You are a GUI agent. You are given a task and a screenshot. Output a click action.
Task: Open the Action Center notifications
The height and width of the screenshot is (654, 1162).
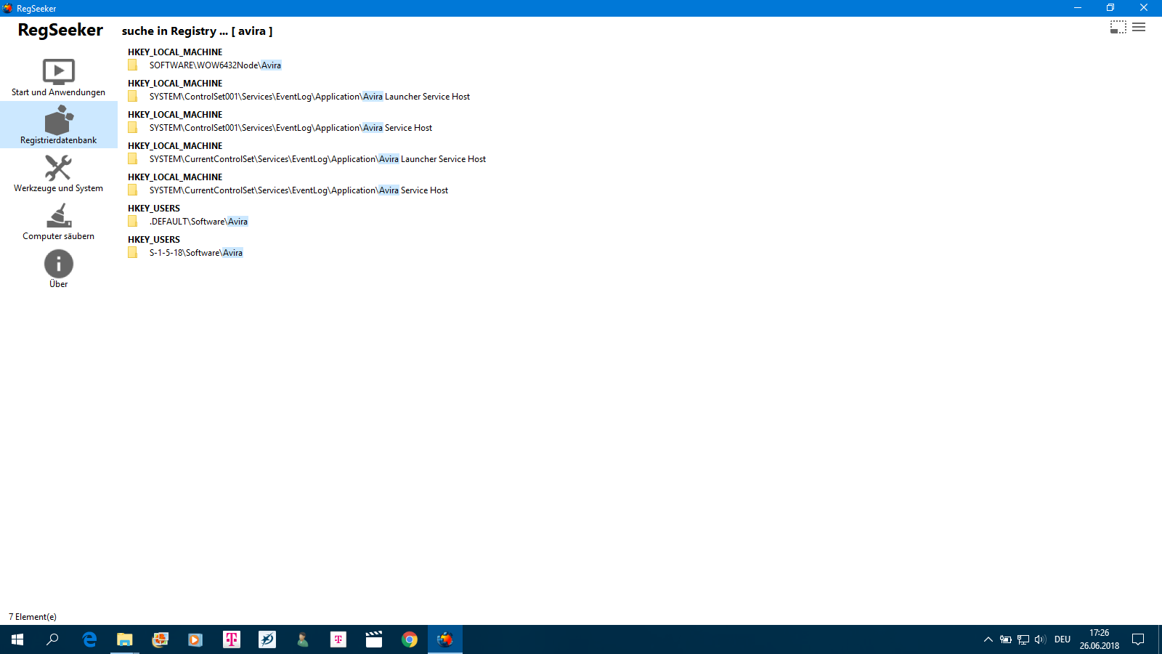point(1138,639)
